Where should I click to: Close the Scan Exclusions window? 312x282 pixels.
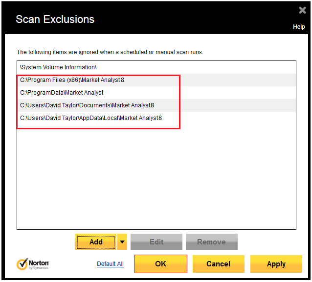(302, 10)
